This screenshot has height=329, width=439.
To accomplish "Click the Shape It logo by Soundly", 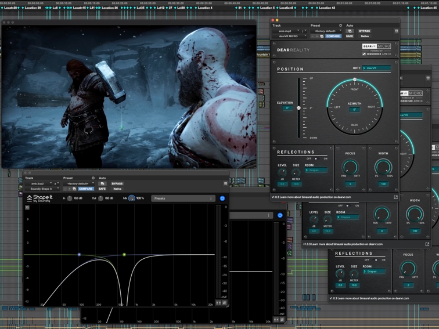I will click(x=39, y=198).
